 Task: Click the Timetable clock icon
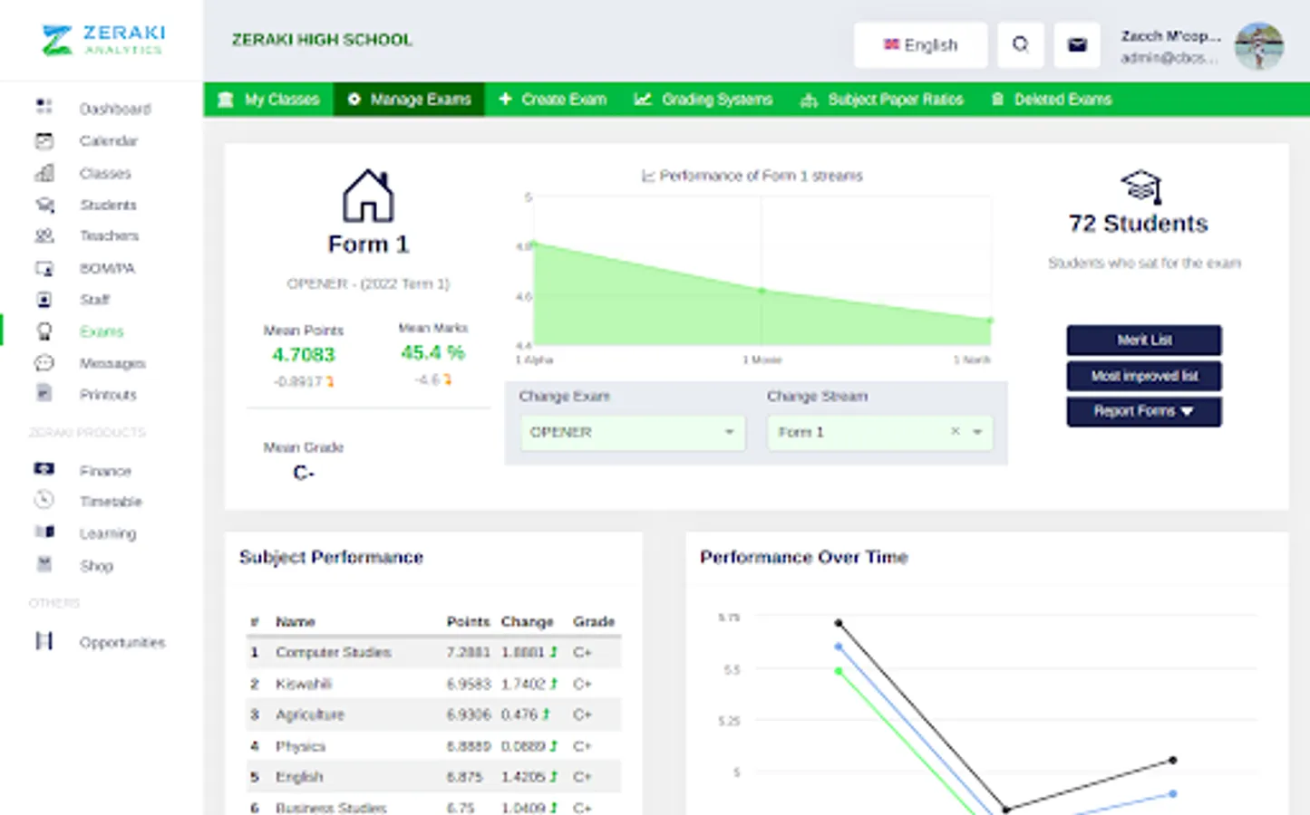pos(44,500)
